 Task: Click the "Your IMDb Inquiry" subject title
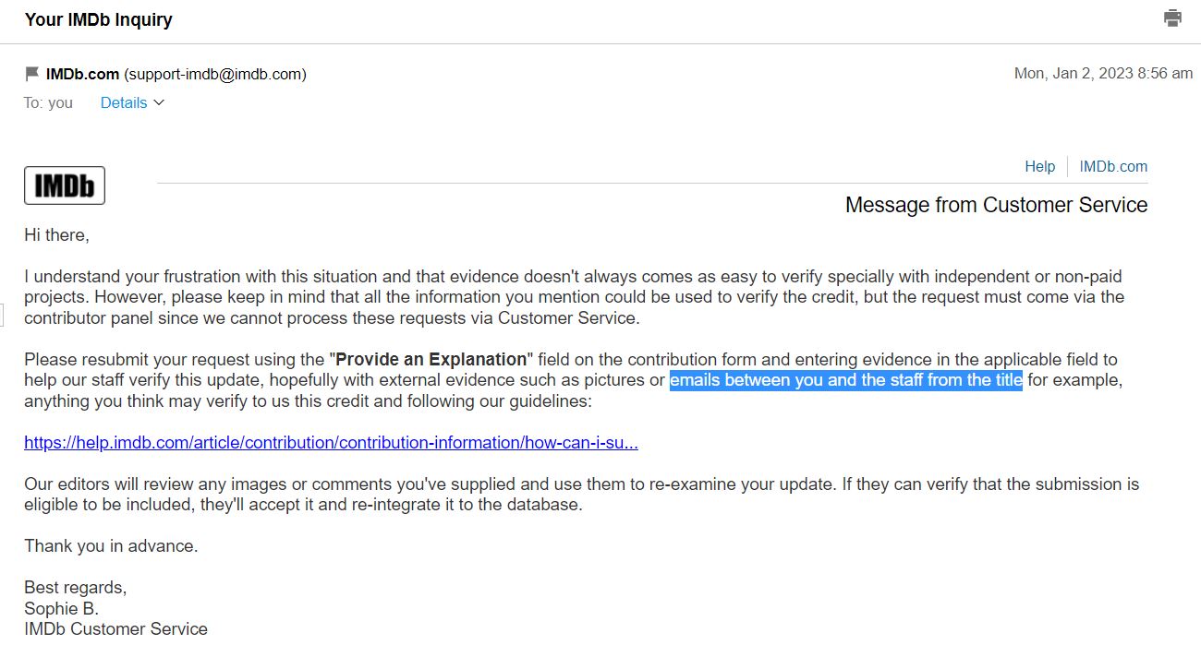coord(98,19)
